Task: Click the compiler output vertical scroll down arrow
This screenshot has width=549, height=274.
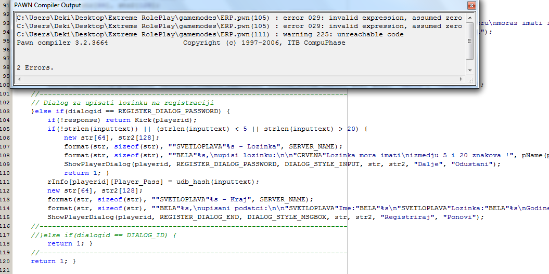Action: pos(470,70)
